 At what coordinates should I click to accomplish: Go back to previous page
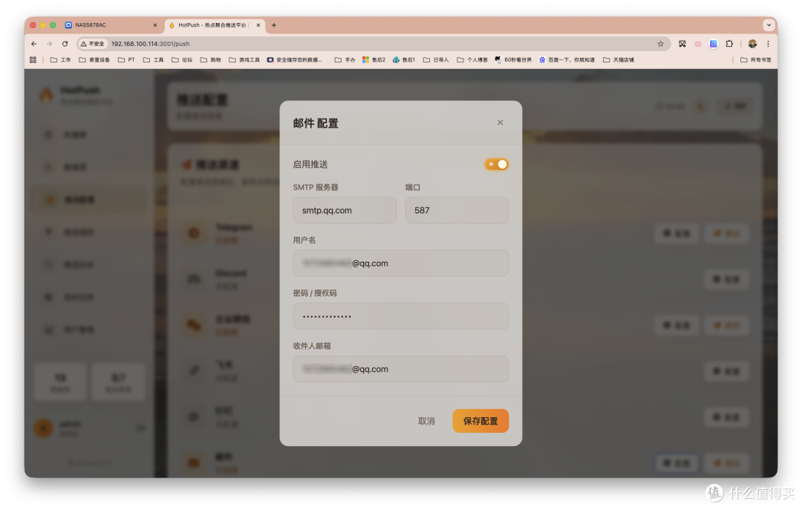(33, 44)
